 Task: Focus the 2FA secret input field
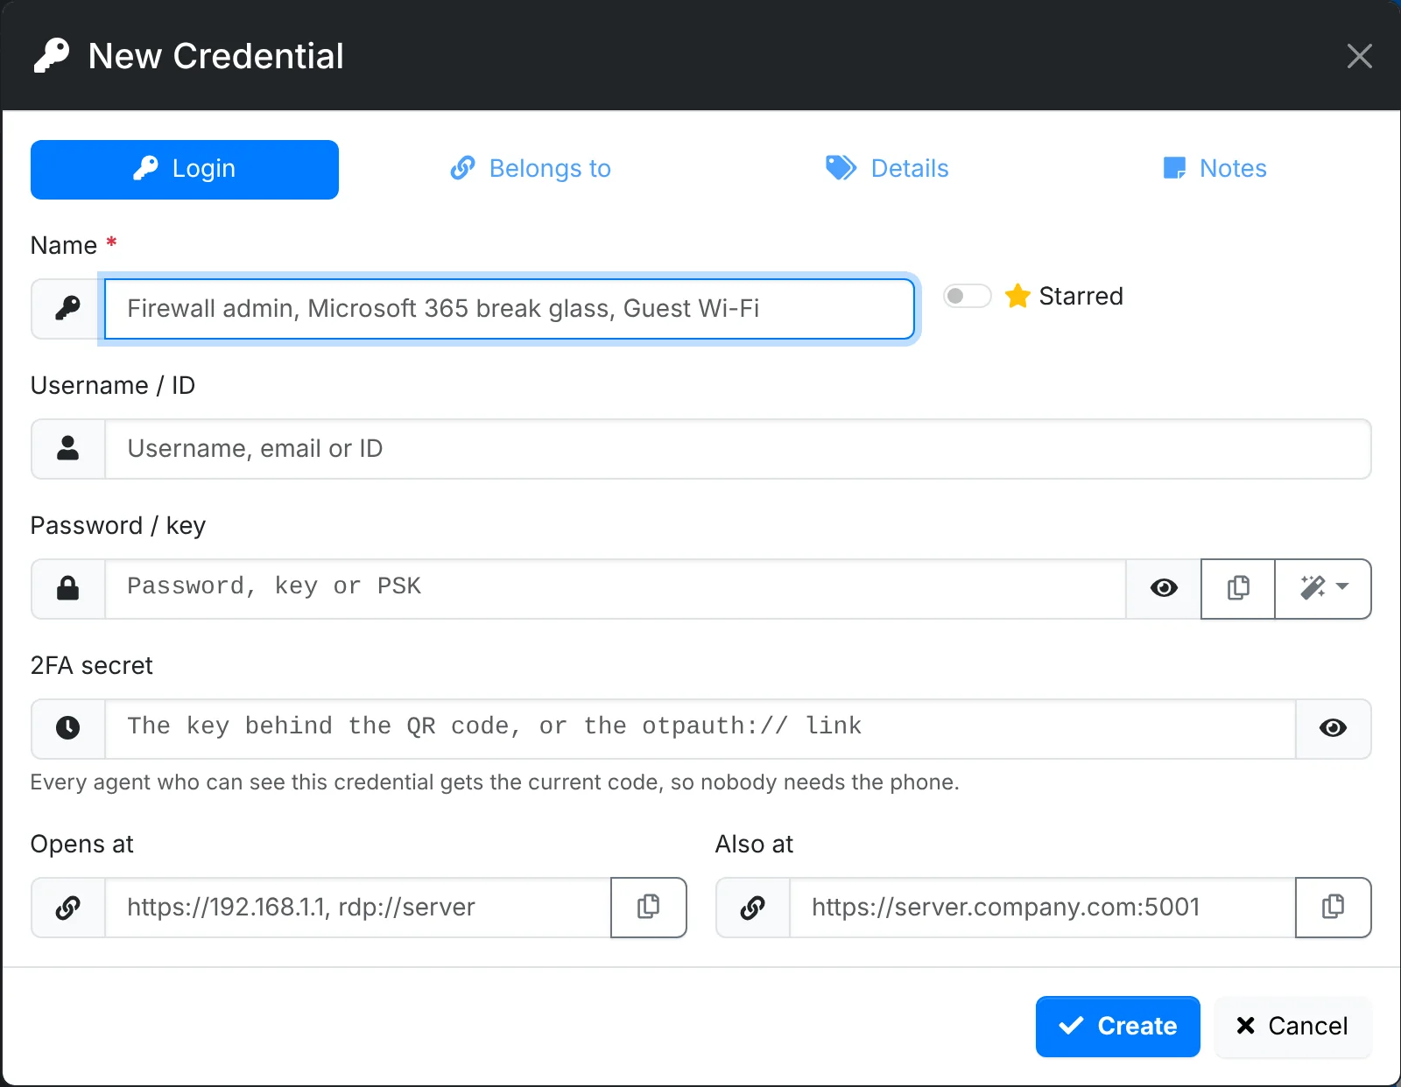[700, 728]
